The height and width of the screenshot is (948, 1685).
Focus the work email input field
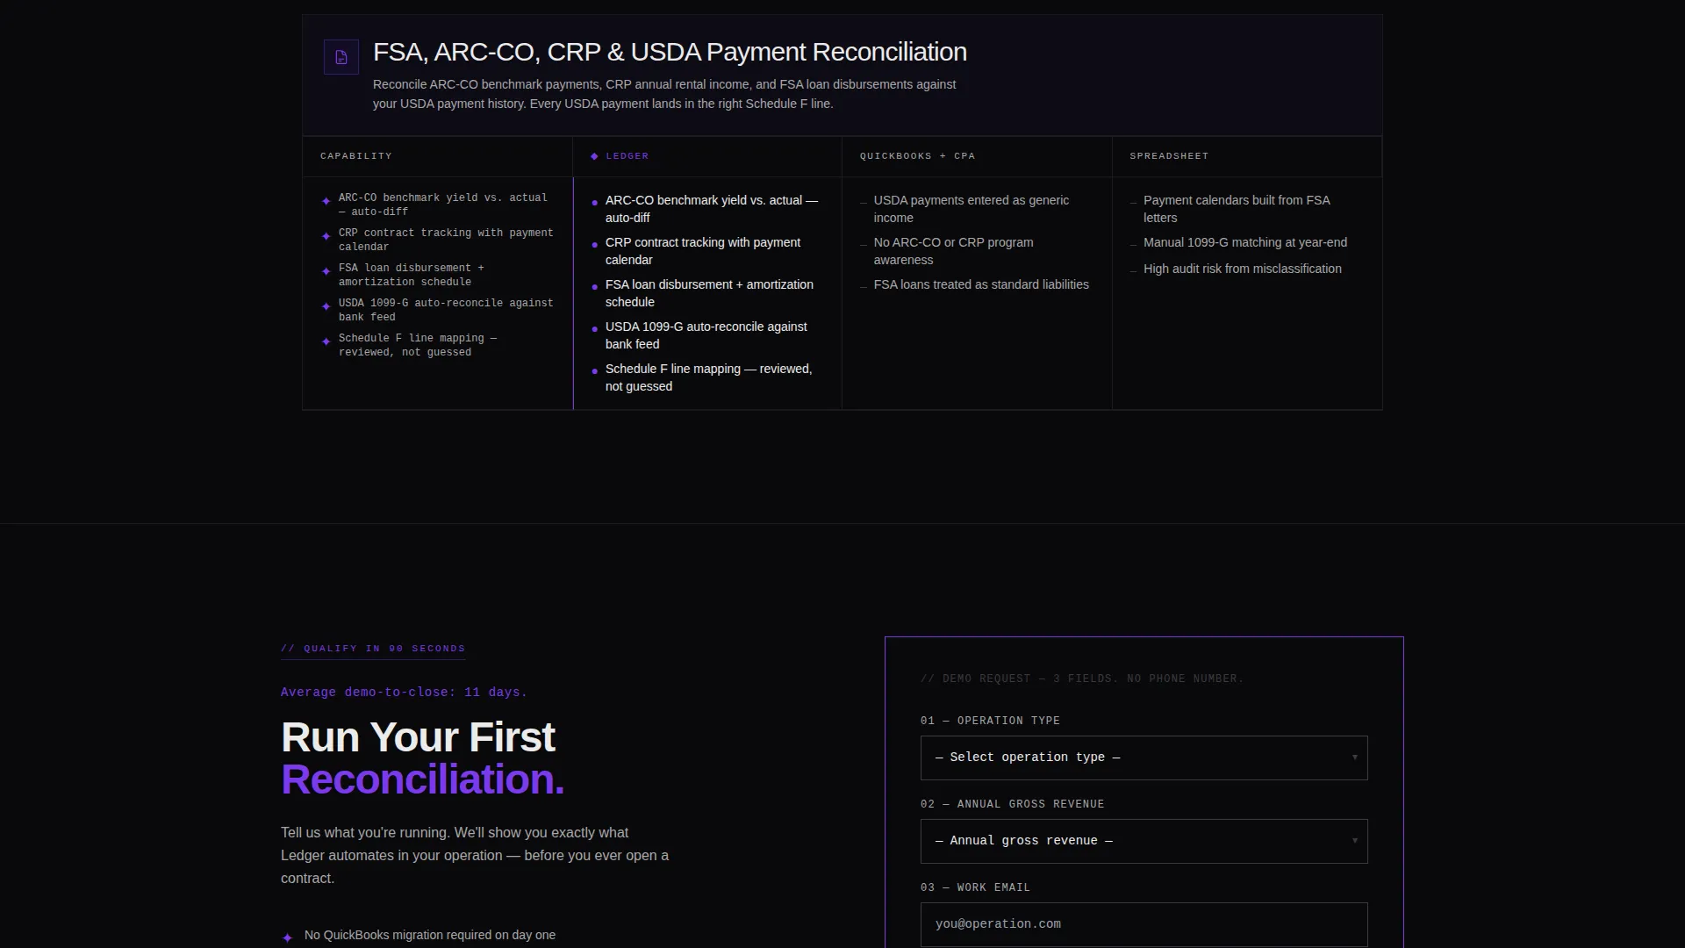point(1144,924)
